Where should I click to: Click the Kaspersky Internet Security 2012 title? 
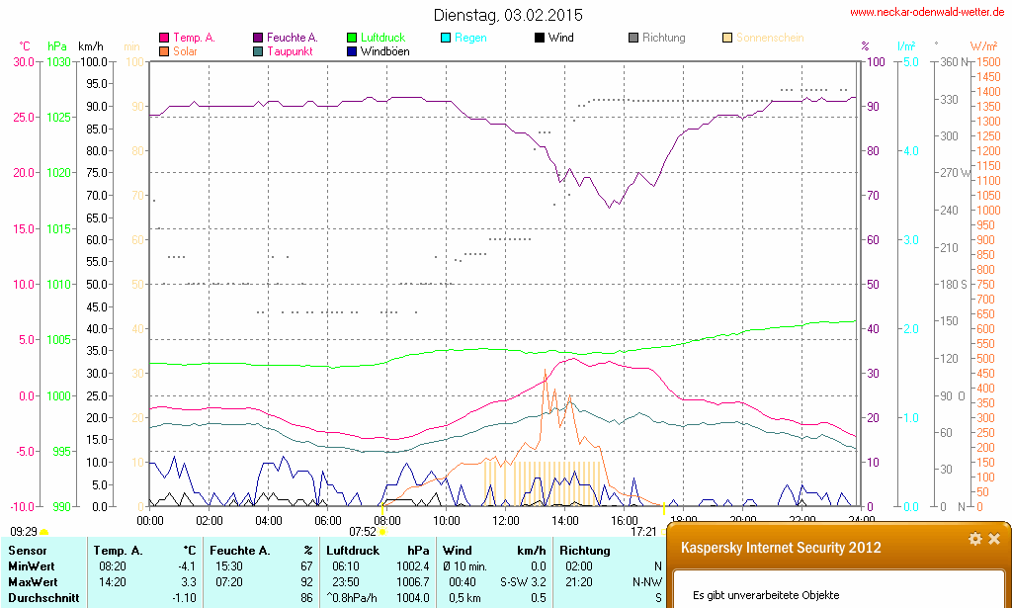pos(781,547)
